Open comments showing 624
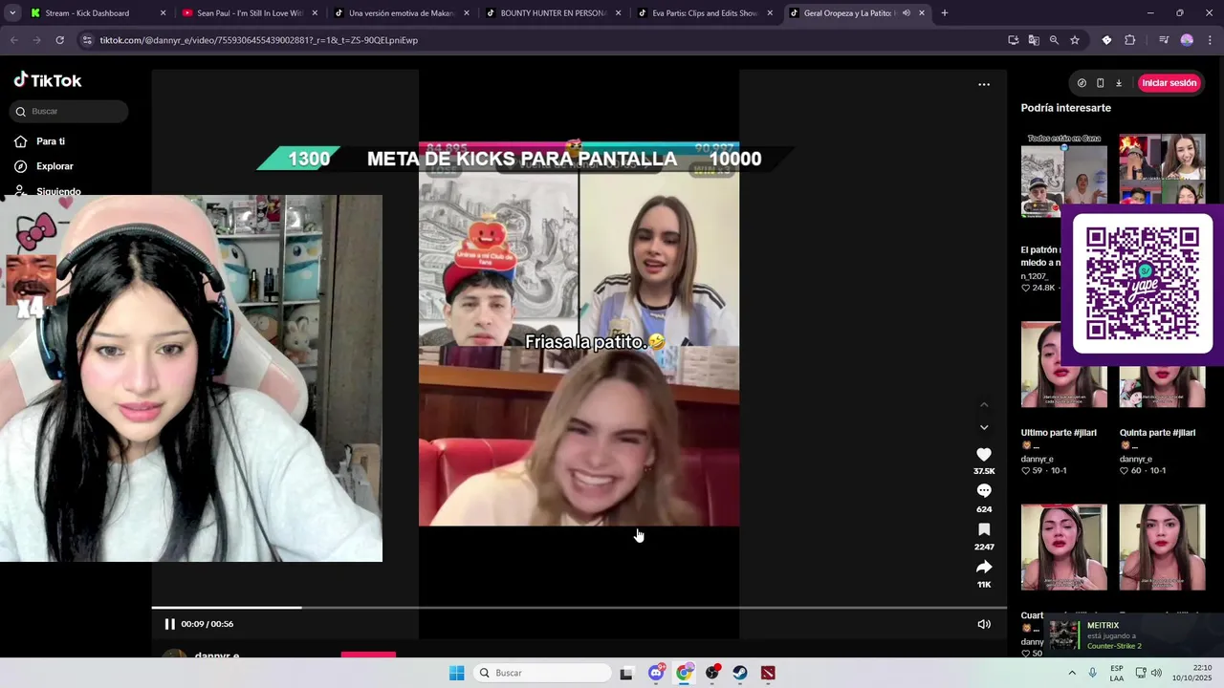Screen dimensions: 1224x688 click(x=984, y=491)
